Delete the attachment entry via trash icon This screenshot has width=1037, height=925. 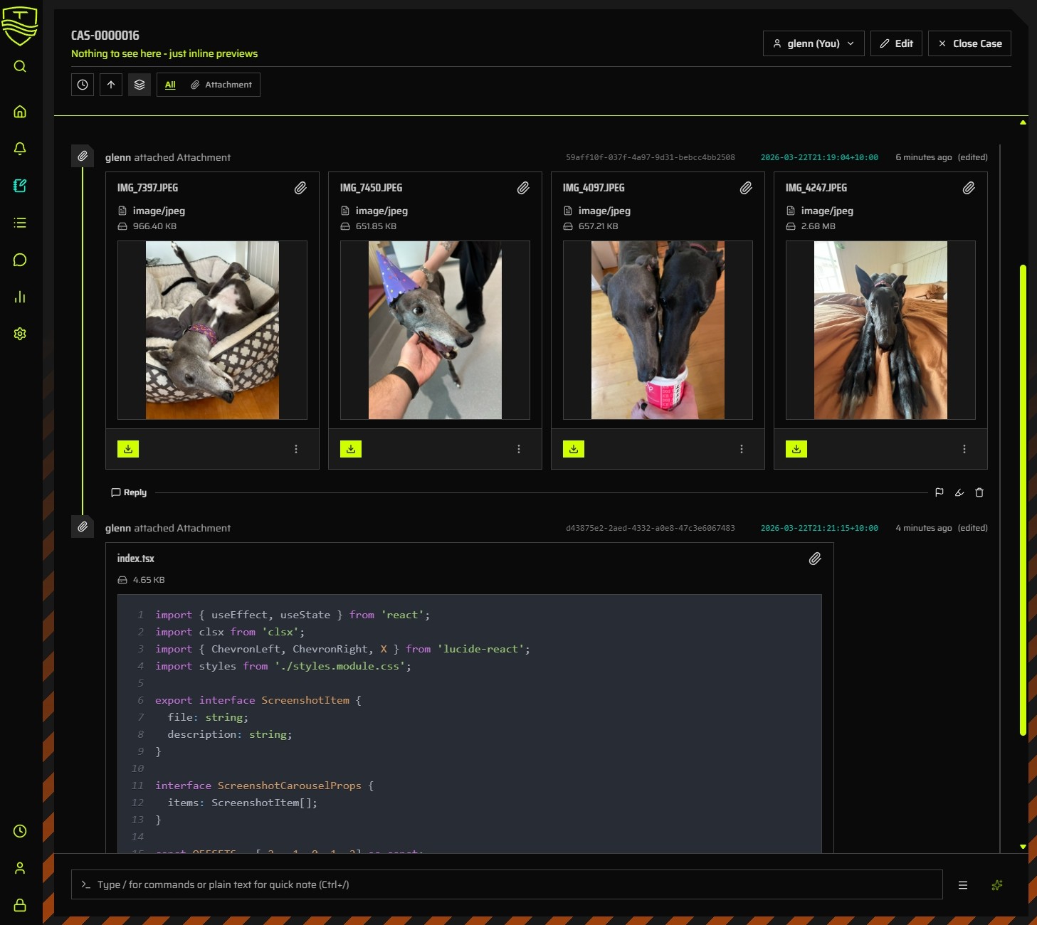tap(979, 492)
